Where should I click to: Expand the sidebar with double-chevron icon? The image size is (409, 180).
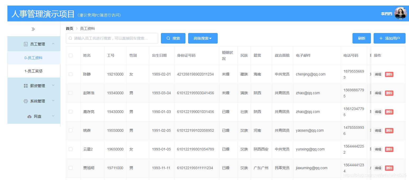pyautogui.click(x=33, y=29)
